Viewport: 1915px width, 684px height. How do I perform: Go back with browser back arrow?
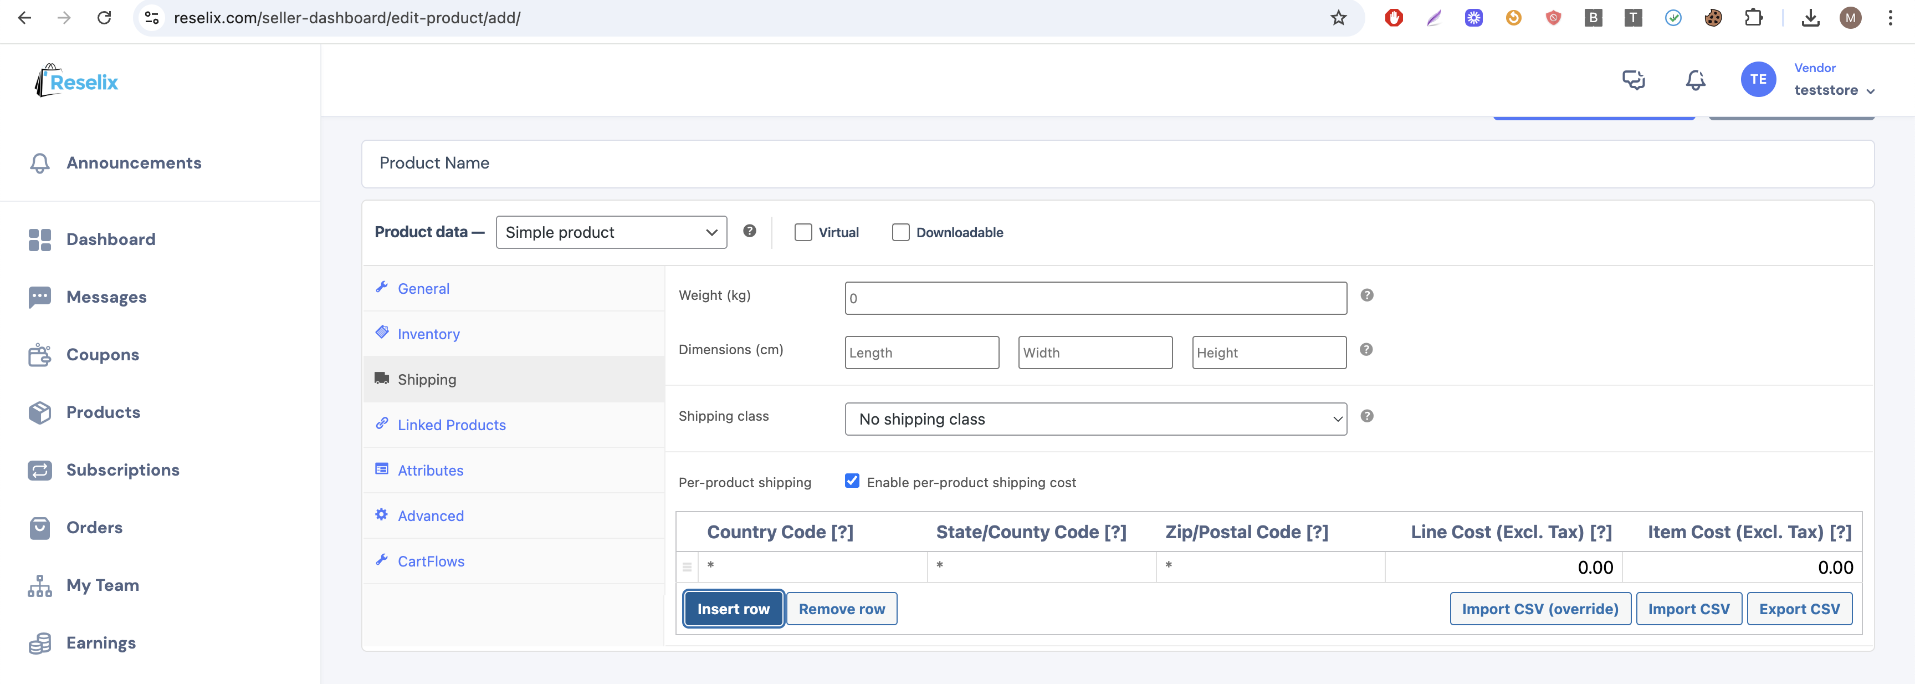[x=24, y=18]
